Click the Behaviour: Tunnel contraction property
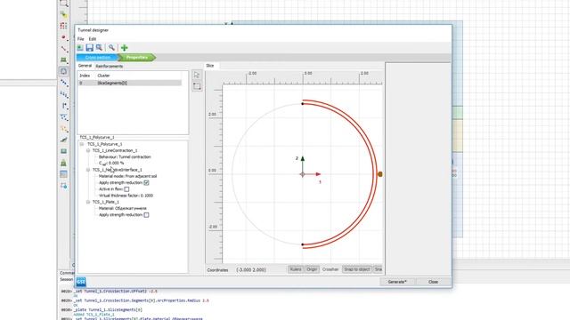Image resolution: width=570 pixels, height=320 pixels. point(125,156)
